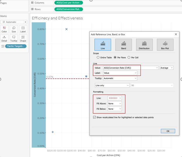Open the Label marks card

point(23,29)
